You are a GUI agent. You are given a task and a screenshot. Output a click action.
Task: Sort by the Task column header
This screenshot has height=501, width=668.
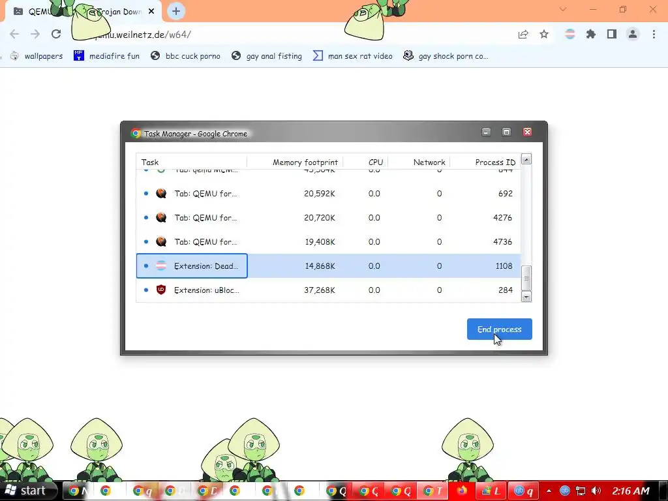191,162
